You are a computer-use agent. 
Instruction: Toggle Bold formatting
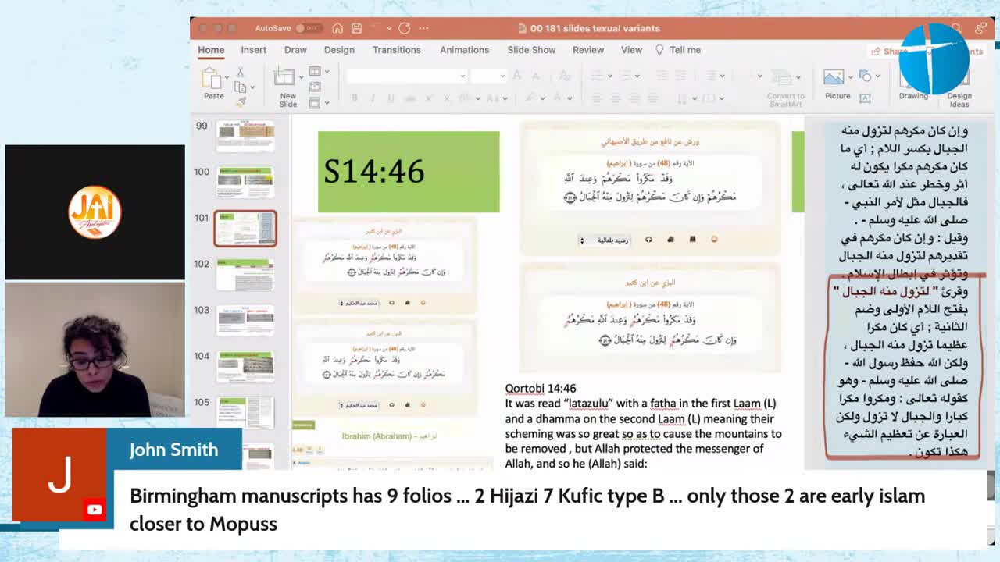pos(355,98)
